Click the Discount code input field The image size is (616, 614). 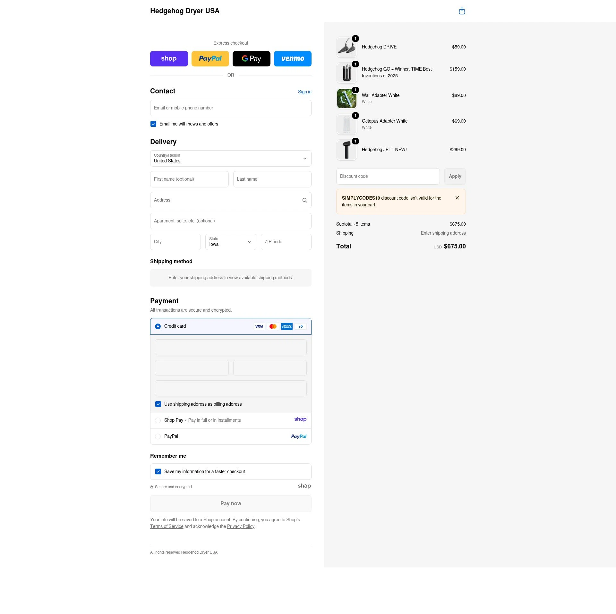click(388, 176)
